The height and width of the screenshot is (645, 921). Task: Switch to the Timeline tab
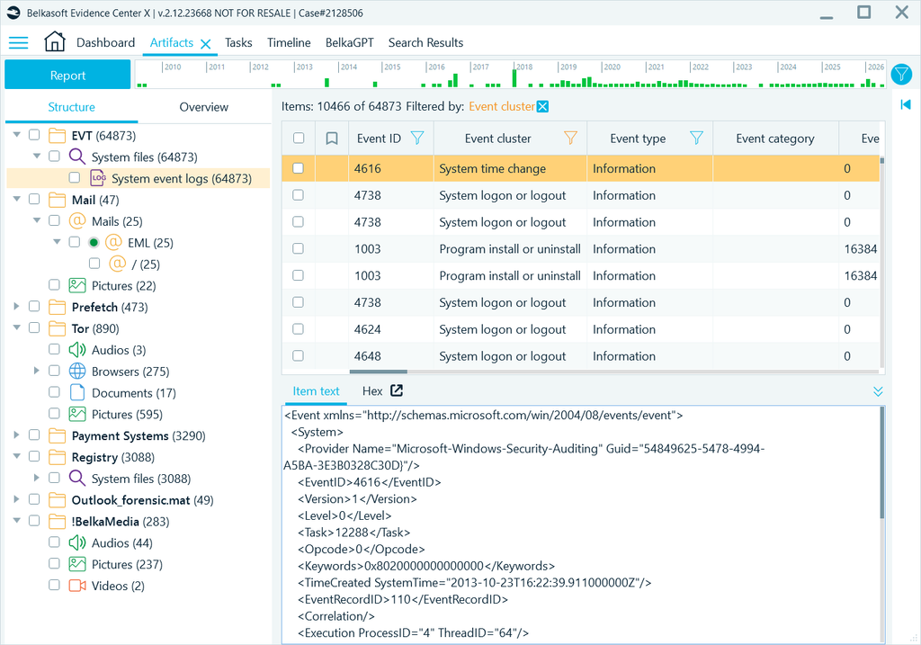[x=289, y=42]
